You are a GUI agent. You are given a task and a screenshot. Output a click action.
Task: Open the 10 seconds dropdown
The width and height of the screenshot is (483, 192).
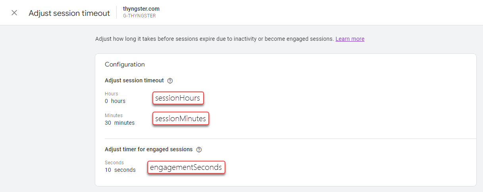click(120, 170)
